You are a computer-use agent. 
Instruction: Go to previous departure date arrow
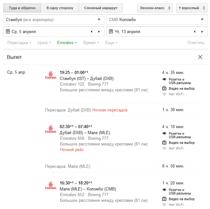point(91,31)
